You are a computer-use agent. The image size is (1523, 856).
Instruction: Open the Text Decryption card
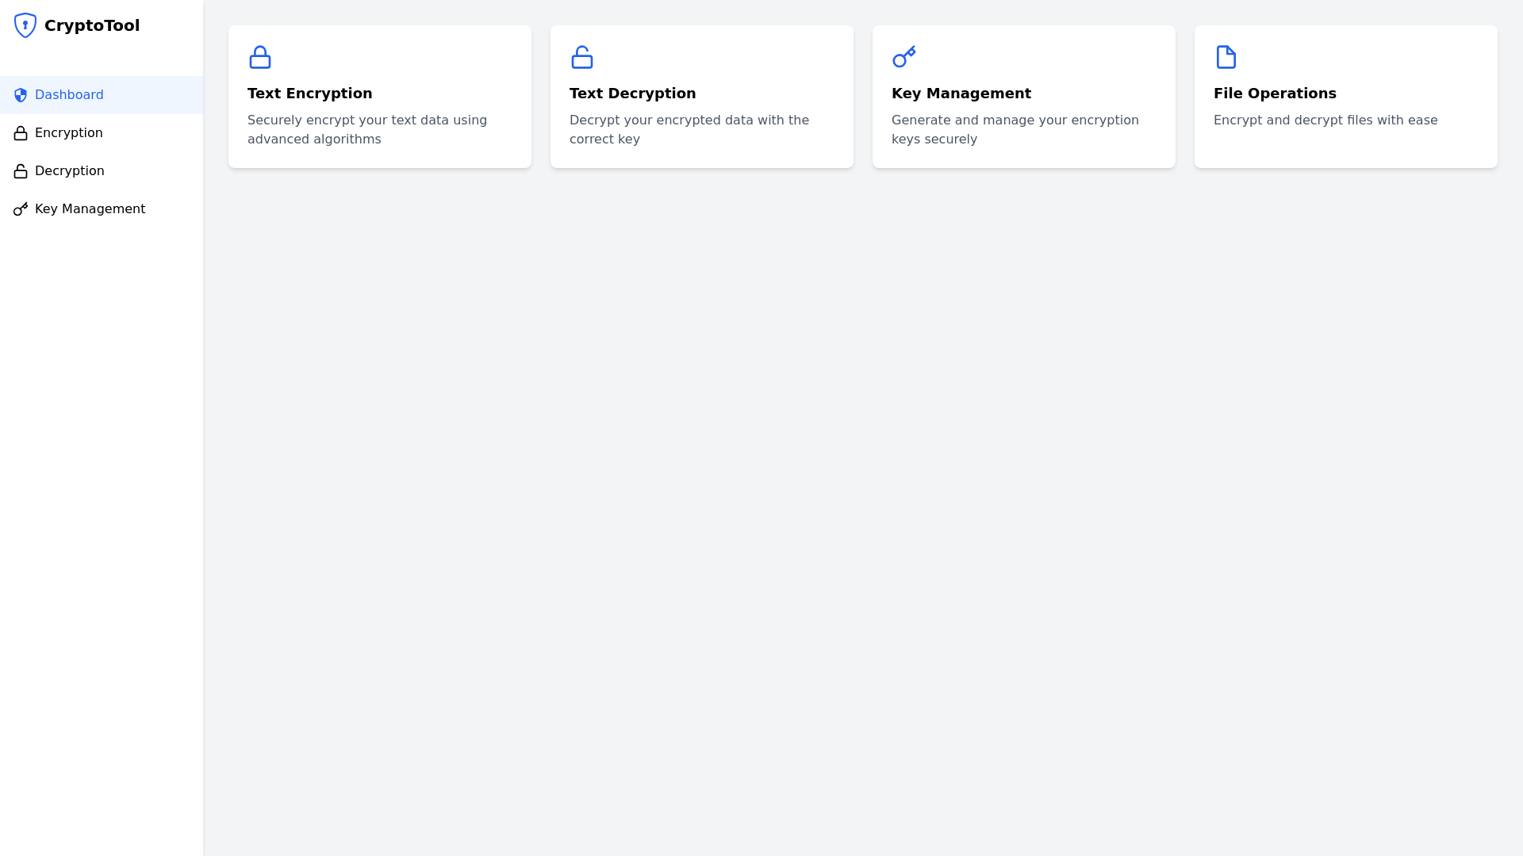(x=701, y=96)
